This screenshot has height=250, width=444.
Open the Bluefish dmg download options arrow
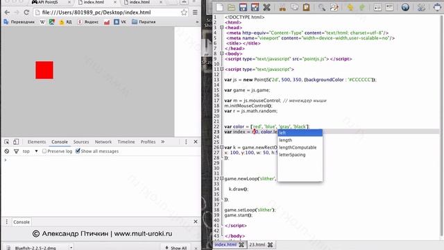click(x=71, y=247)
